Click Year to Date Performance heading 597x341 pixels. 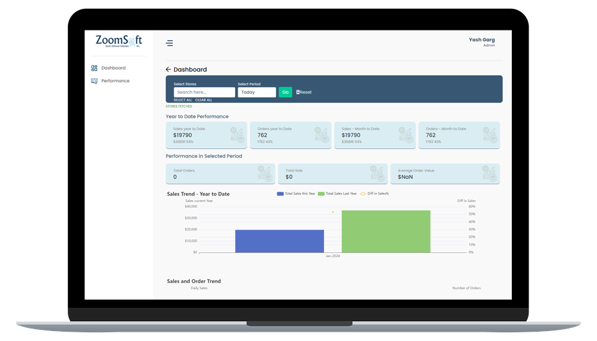click(197, 116)
